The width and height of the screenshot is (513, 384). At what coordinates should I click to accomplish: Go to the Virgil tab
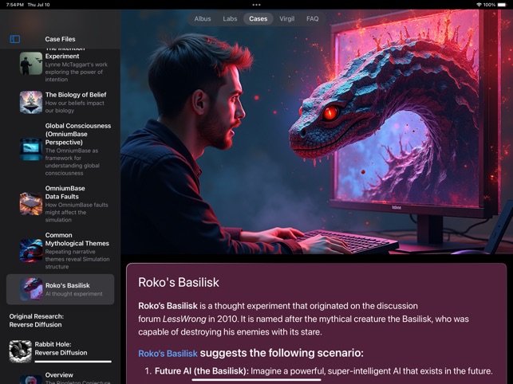286,18
